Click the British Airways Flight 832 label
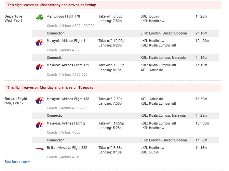Viewport: 229px width, 171px height. (x=67, y=148)
